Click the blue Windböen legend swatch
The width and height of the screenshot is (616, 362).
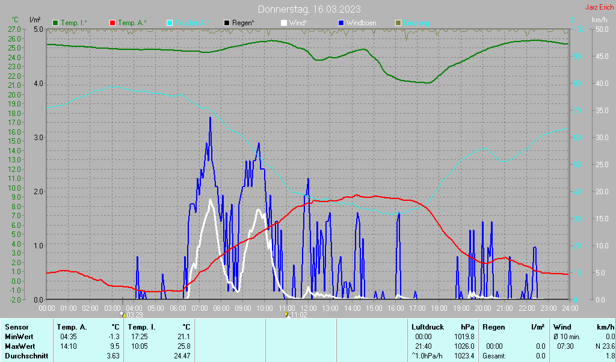click(341, 23)
